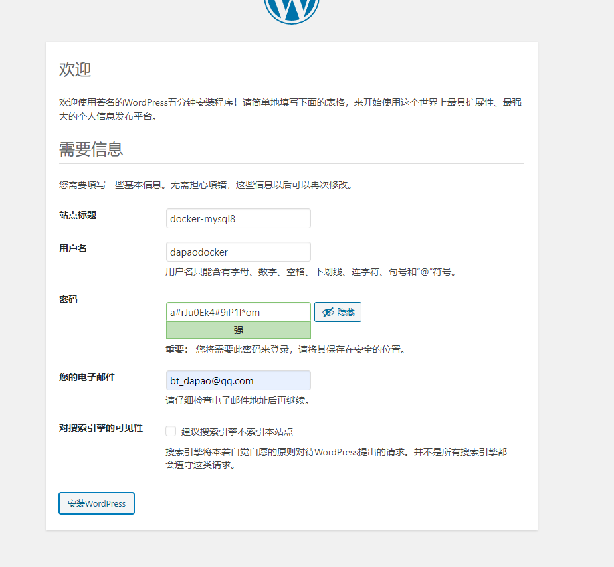Click the 用户名 label
The image size is (614, 567).
pos(73,248)
